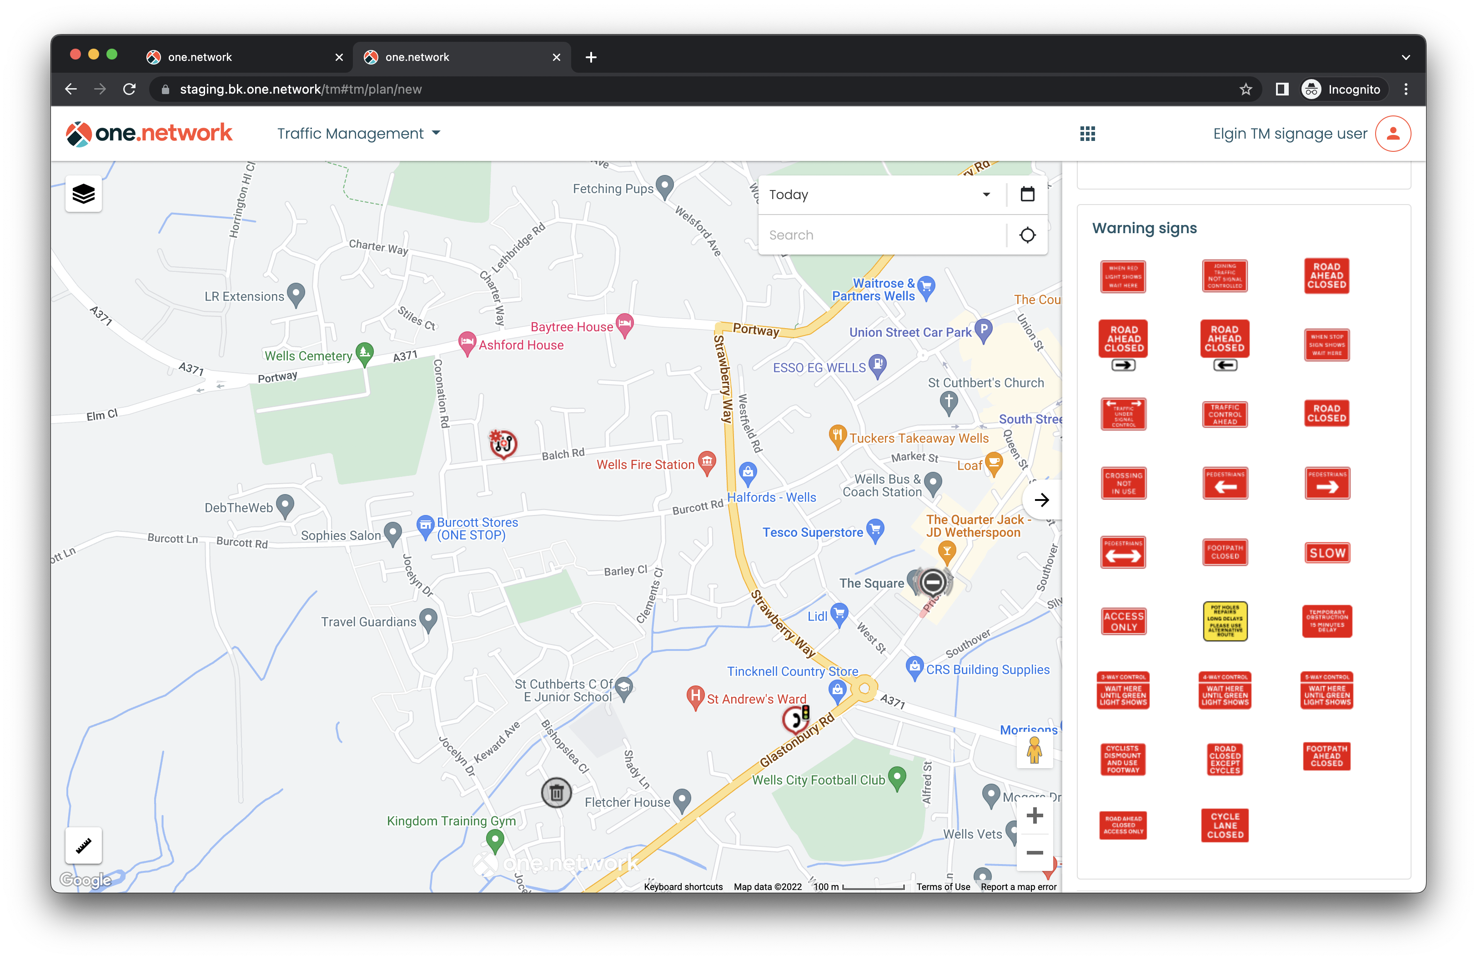Click 'Elgin TM signage user' name
This screenshot has height=960, width=1477.
click(1290, 134)
